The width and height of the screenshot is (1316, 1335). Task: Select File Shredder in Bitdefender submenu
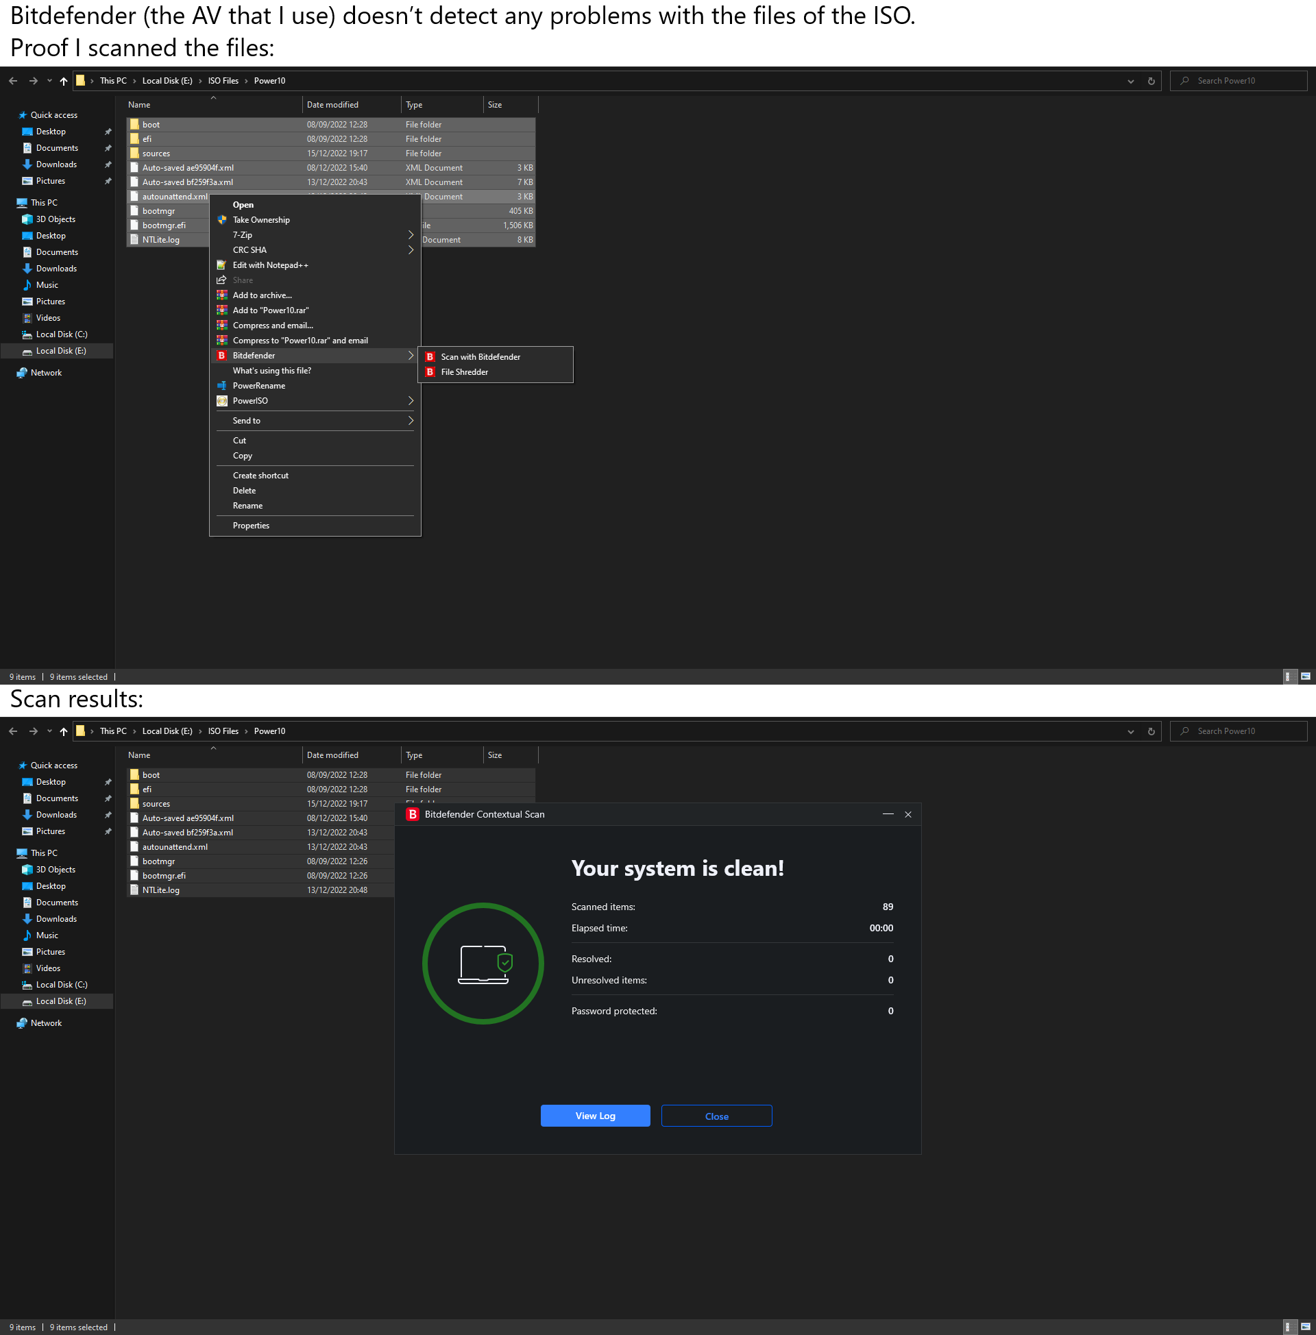coord(465,371)
